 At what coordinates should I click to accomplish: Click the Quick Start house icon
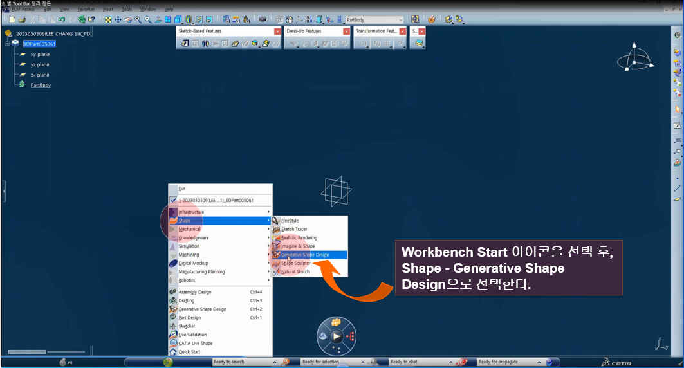pos(173,352)
